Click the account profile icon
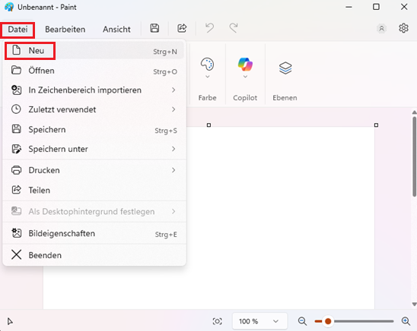The image size is (417, 331). 382,28
